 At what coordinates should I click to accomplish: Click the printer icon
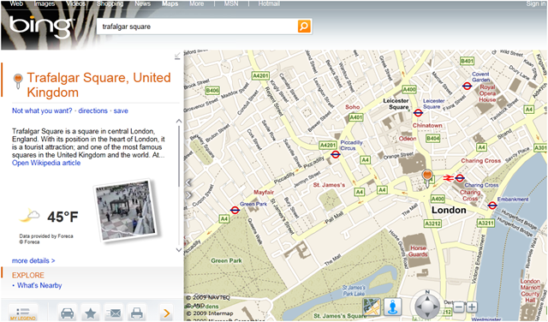click(137, 313)
